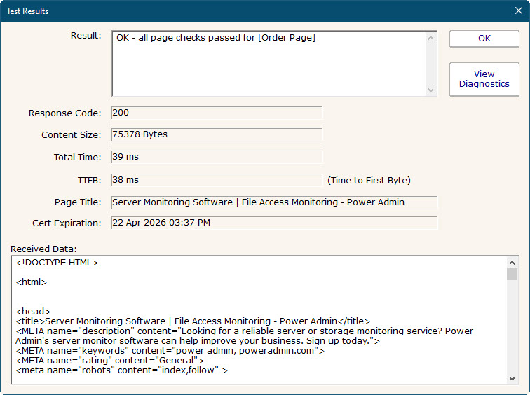The height and width of the screenshot is (395, 530).
Task: Click the meta robots line in Received Data
Action: pyautogui.click(x=122, y=370)
